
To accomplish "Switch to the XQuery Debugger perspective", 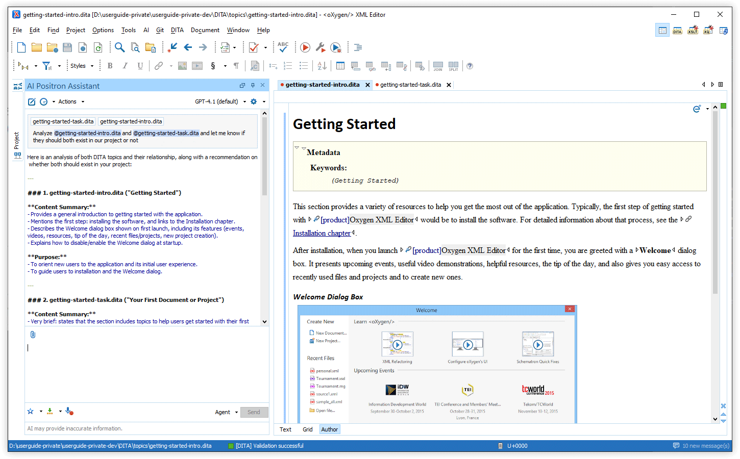I will (x=708, y=31).
